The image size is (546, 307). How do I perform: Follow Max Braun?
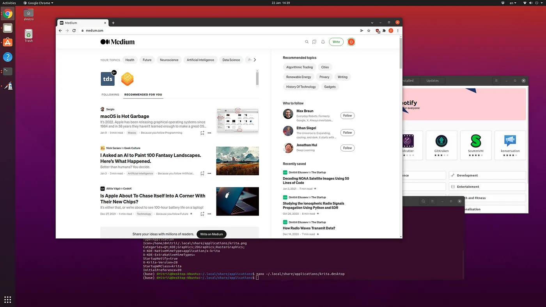[347, 115]
